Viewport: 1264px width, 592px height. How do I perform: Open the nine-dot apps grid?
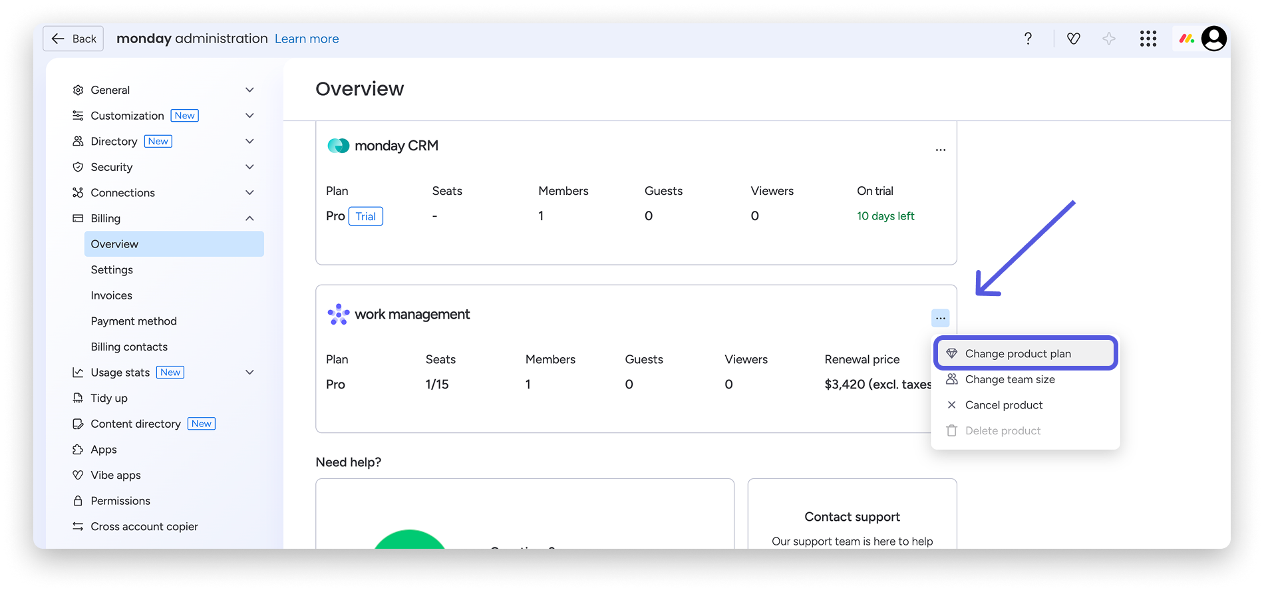[x=1148, y=39]
